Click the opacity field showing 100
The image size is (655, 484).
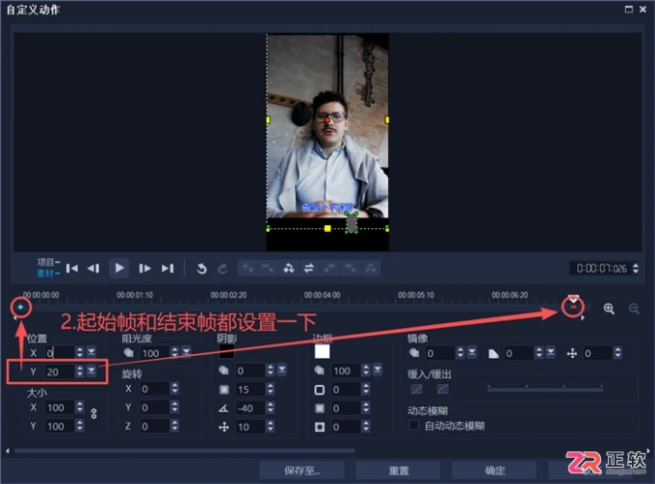tap(154, 353)
